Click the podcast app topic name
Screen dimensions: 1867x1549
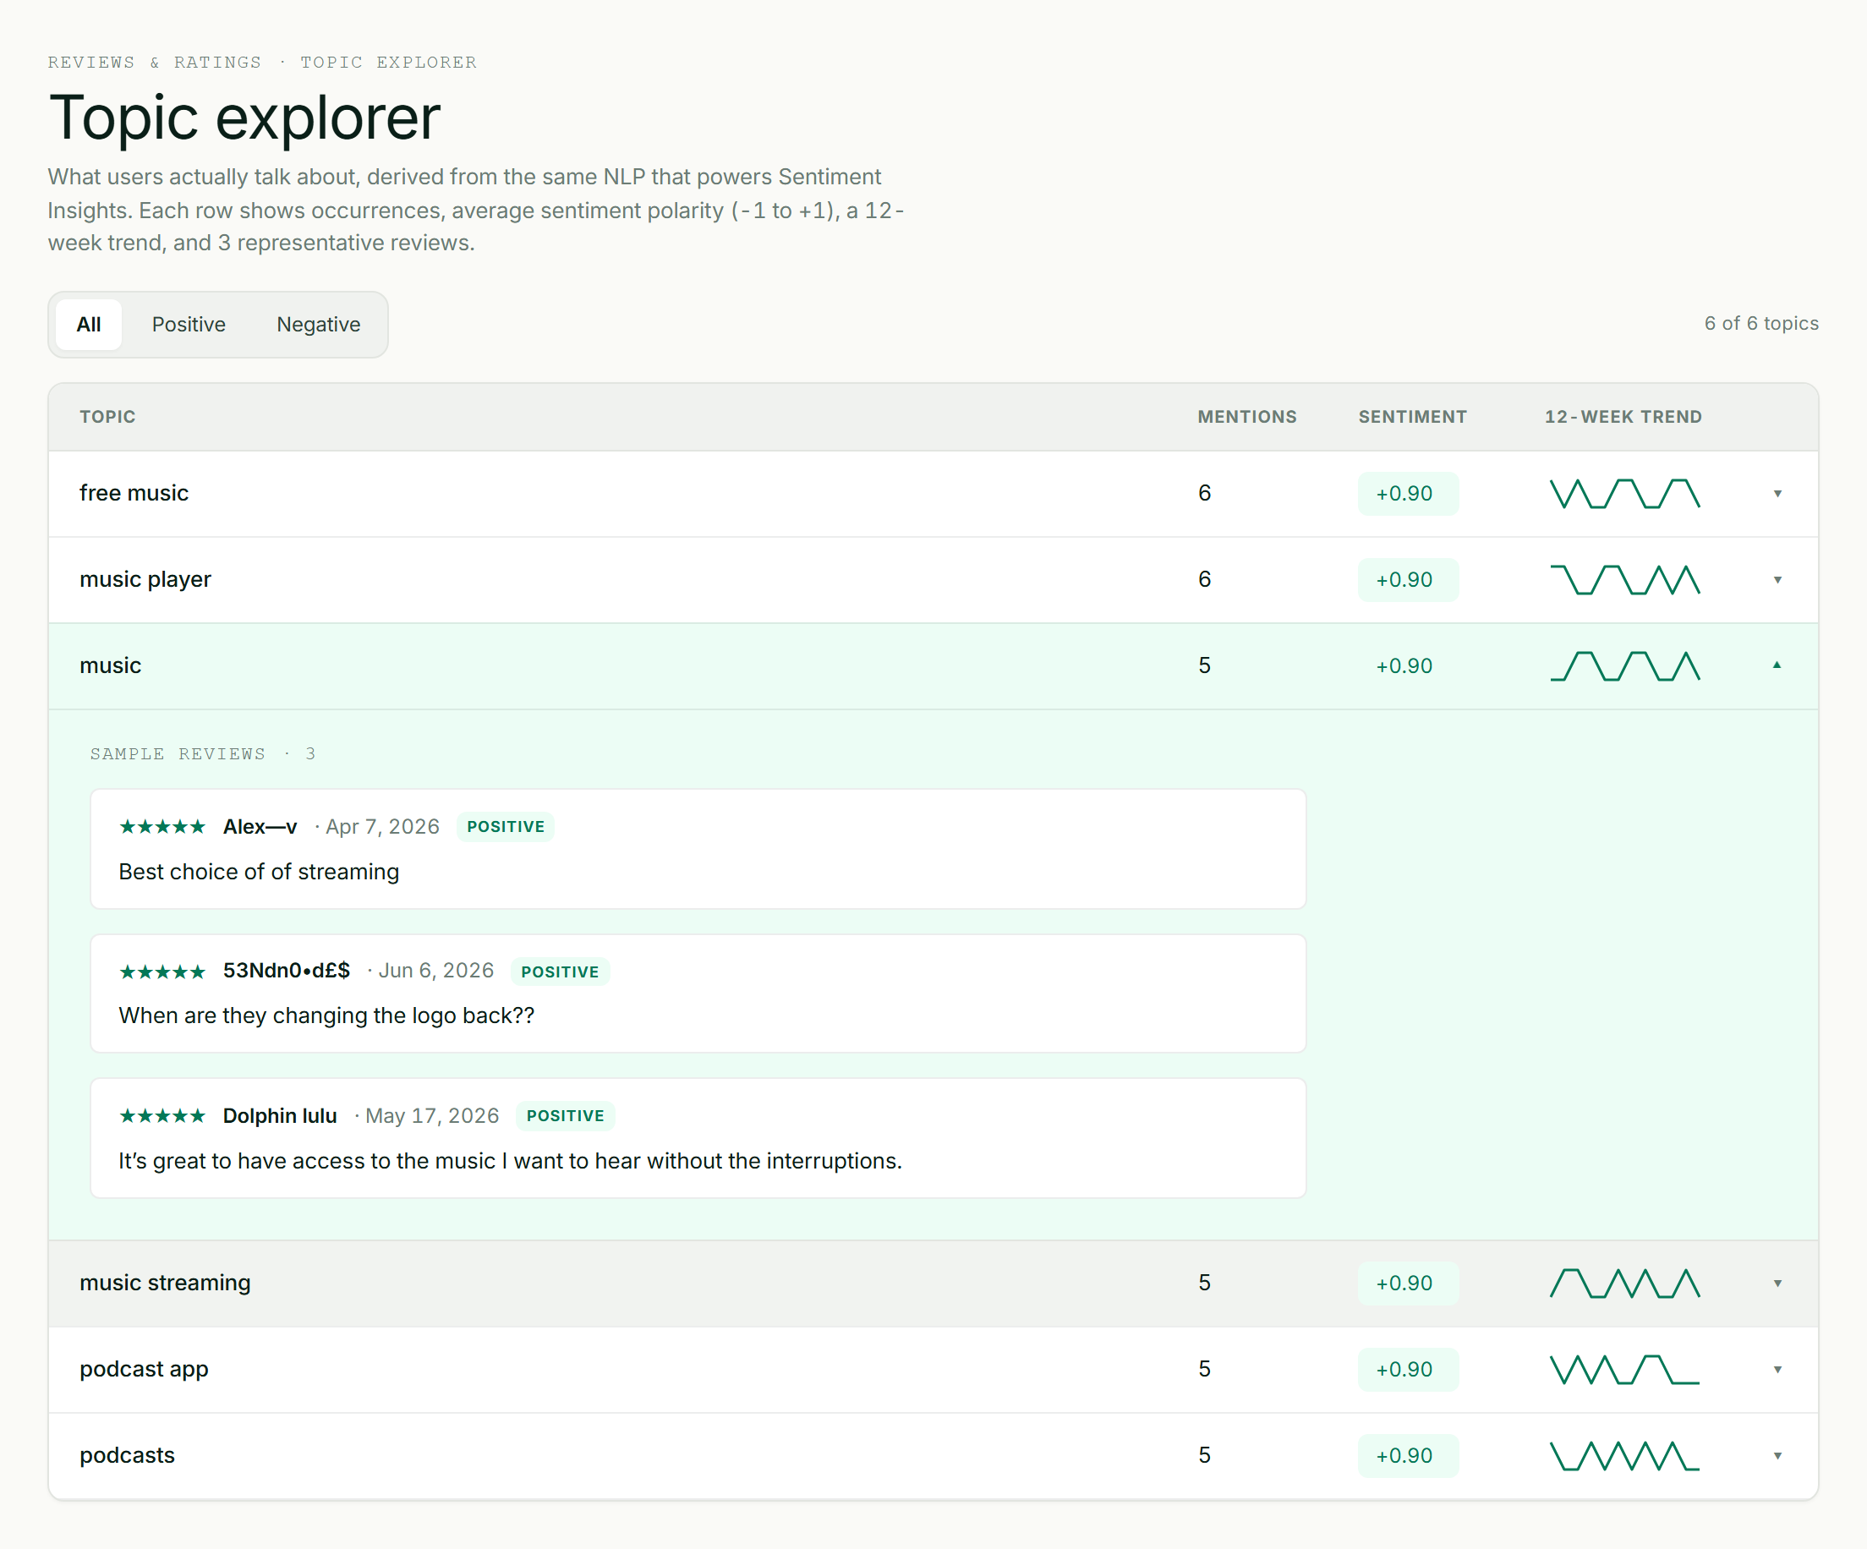click(x=144, y=1369)
